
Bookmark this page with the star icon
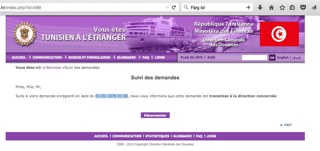(x=282, y=8)
